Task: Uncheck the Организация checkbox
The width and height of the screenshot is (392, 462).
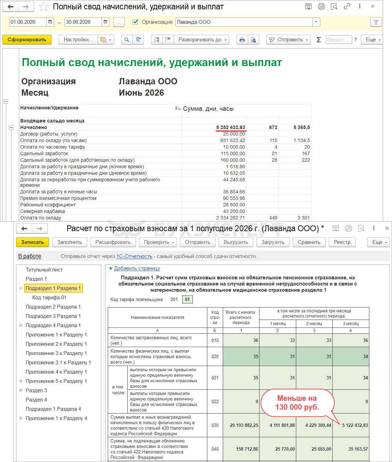Action: [x=135, y=22]
